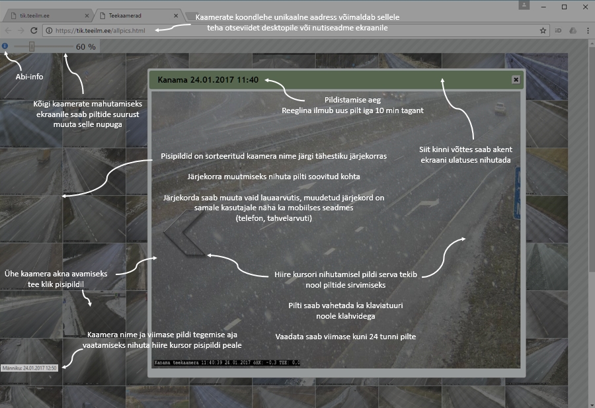
Task: Bookmark this page with the star icon
Action: point(543,30)
